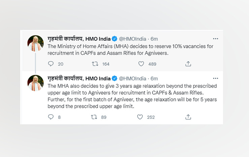Reply to the second tweet about age relaxation
This screenshot has width=249, height=157.
[x=51, y=117]
